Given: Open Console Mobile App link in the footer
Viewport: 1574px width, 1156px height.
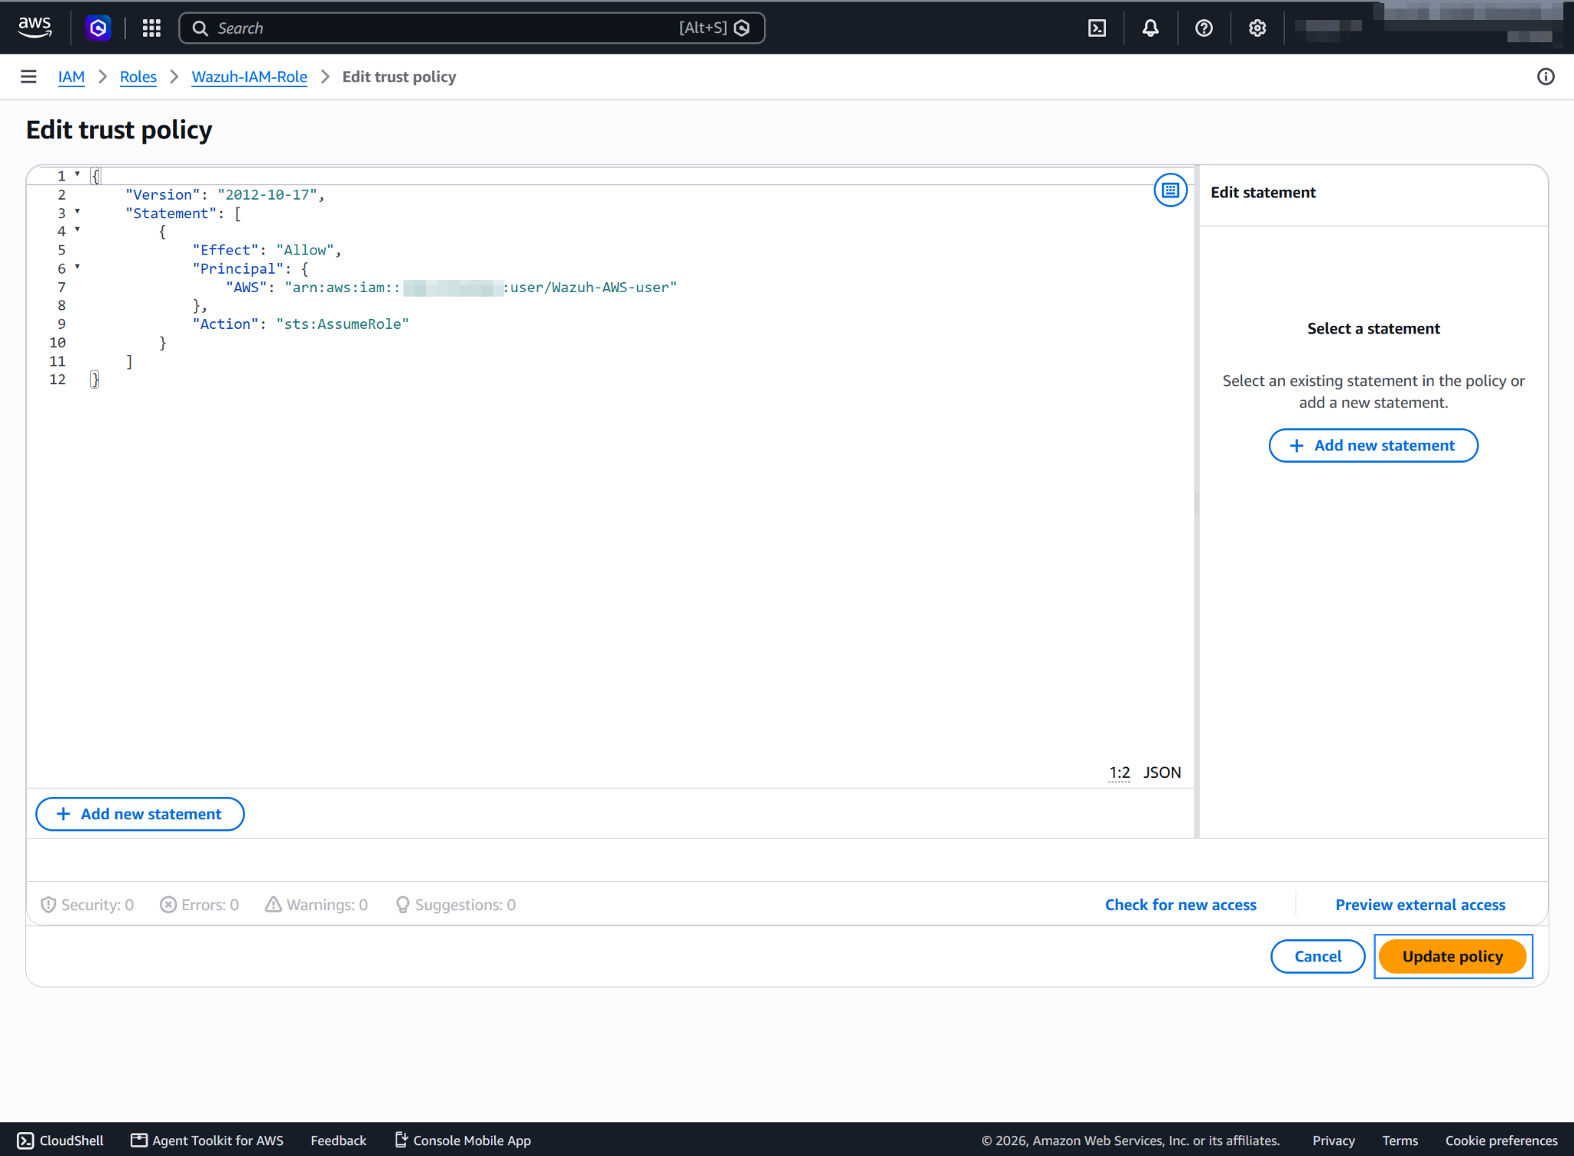Looking at the screenshot, I should coord(463,1141).
